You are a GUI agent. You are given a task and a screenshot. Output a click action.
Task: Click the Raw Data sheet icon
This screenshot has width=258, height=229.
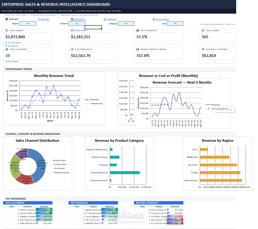[x=39, y=19]
